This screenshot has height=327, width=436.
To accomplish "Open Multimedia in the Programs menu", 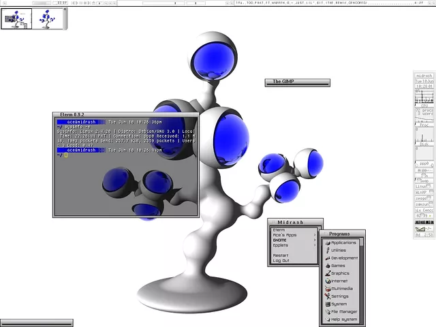I will (341, 289).
